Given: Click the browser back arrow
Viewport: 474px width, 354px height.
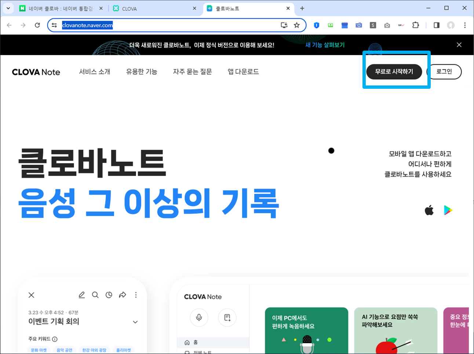Looking at the screenshot, I should pos(9,25).
